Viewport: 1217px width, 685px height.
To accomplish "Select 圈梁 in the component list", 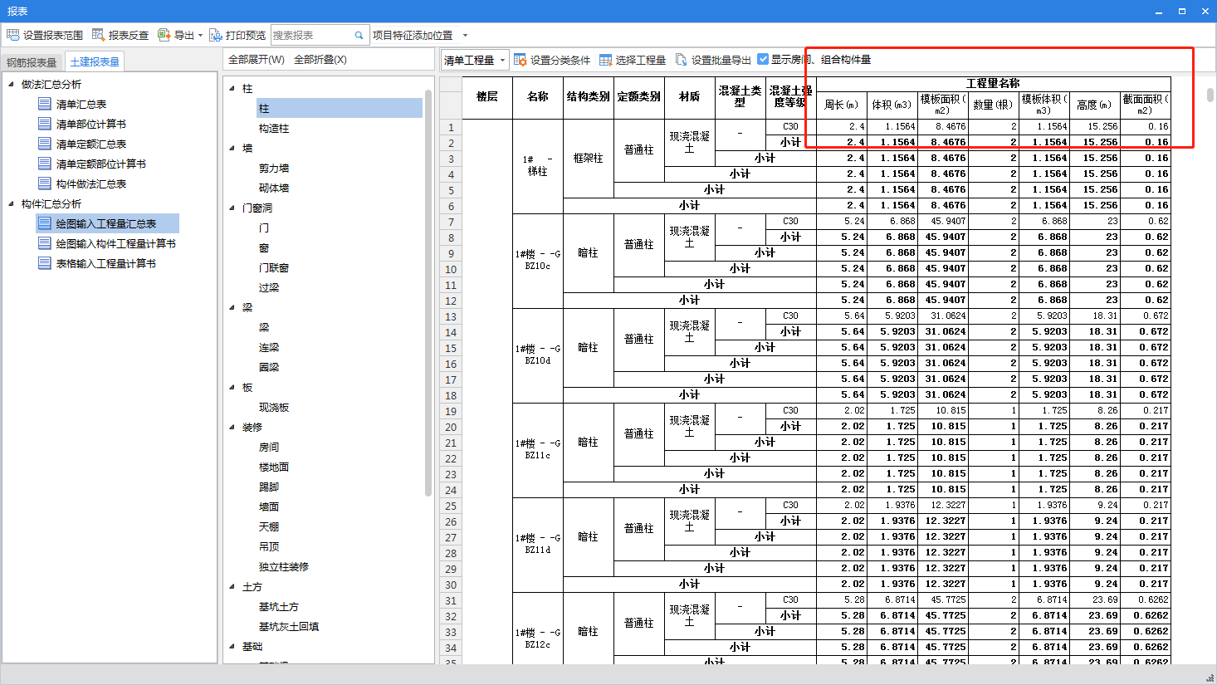I will click(269, 367).
